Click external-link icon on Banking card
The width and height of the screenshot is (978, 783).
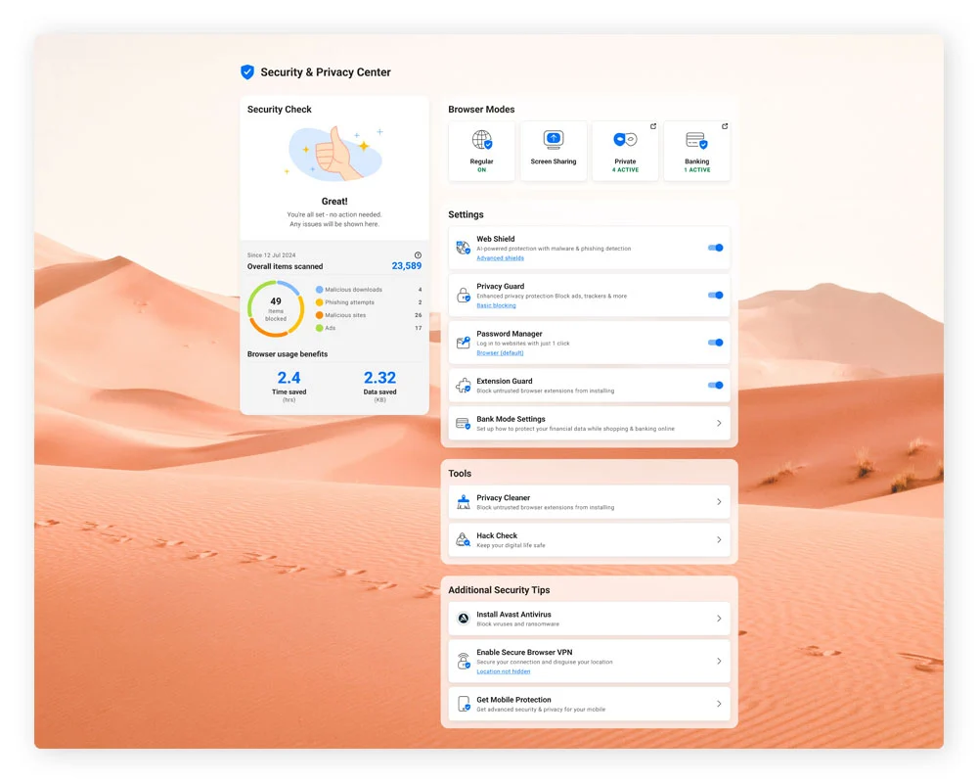724,126
